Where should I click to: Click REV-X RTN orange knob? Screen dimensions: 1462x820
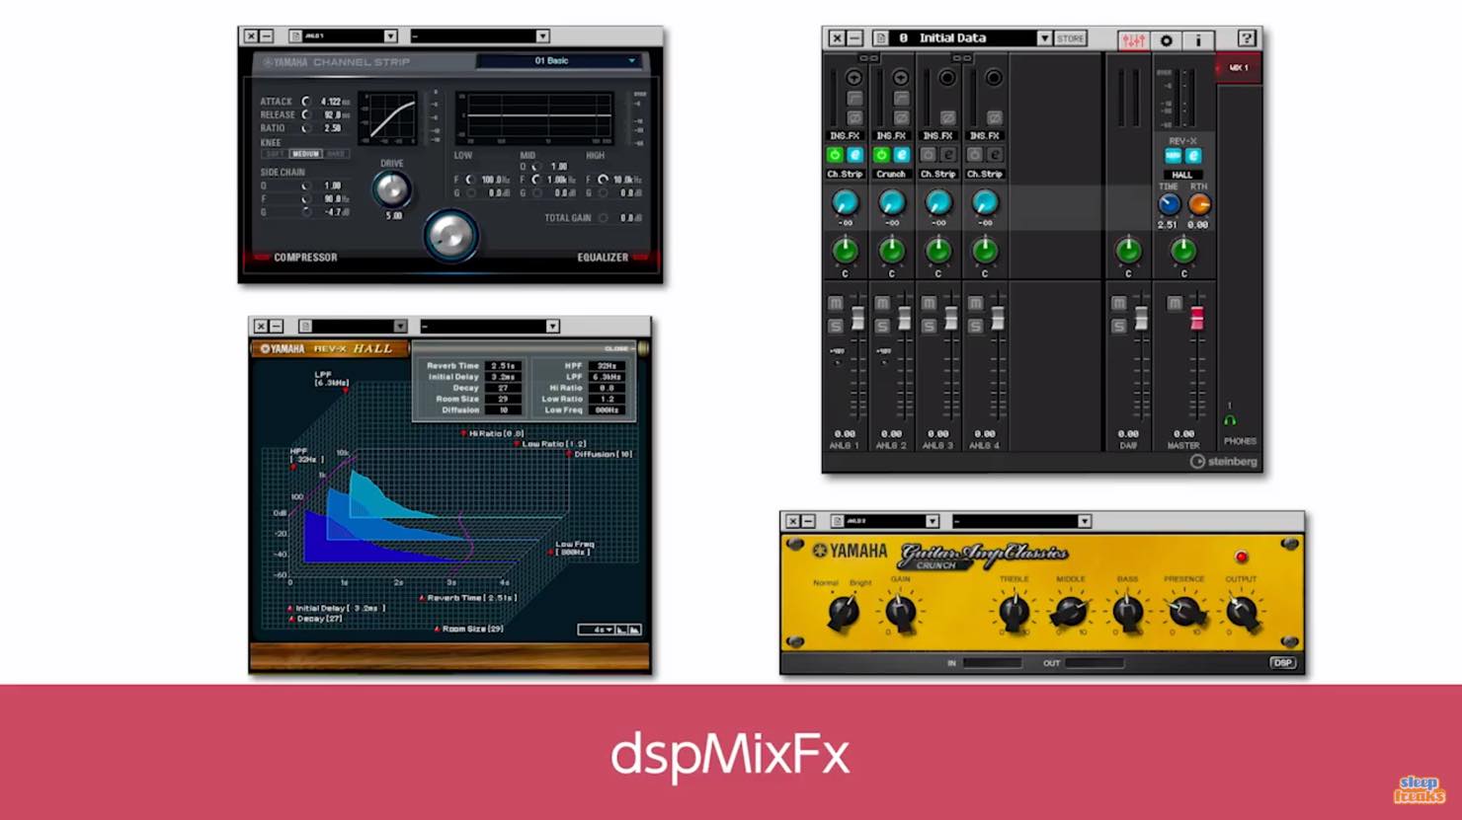pos(1198,204)
